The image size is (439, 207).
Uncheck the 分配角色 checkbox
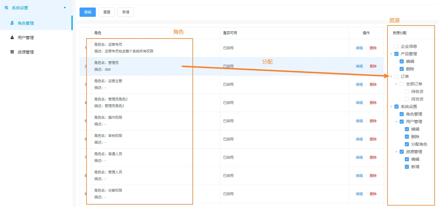click(x=407, y=144)
